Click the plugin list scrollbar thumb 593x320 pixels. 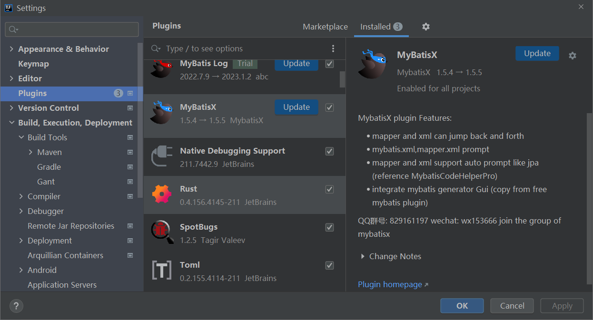coord(342,79)
